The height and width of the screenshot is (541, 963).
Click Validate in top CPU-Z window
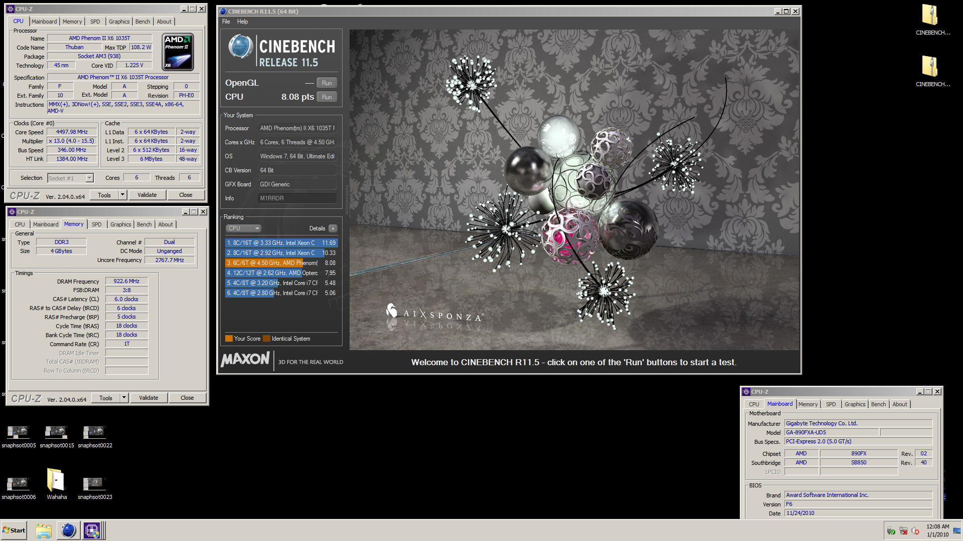pos(147,195)
